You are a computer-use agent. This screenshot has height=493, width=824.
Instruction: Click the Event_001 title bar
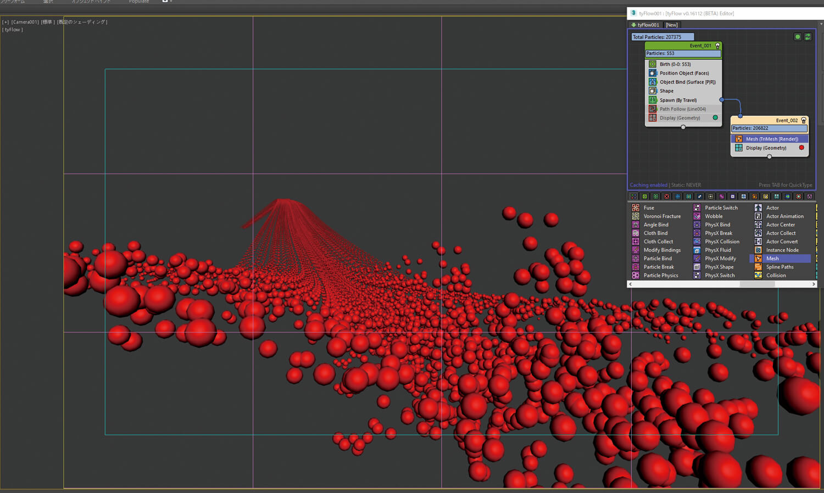point(683,46)
